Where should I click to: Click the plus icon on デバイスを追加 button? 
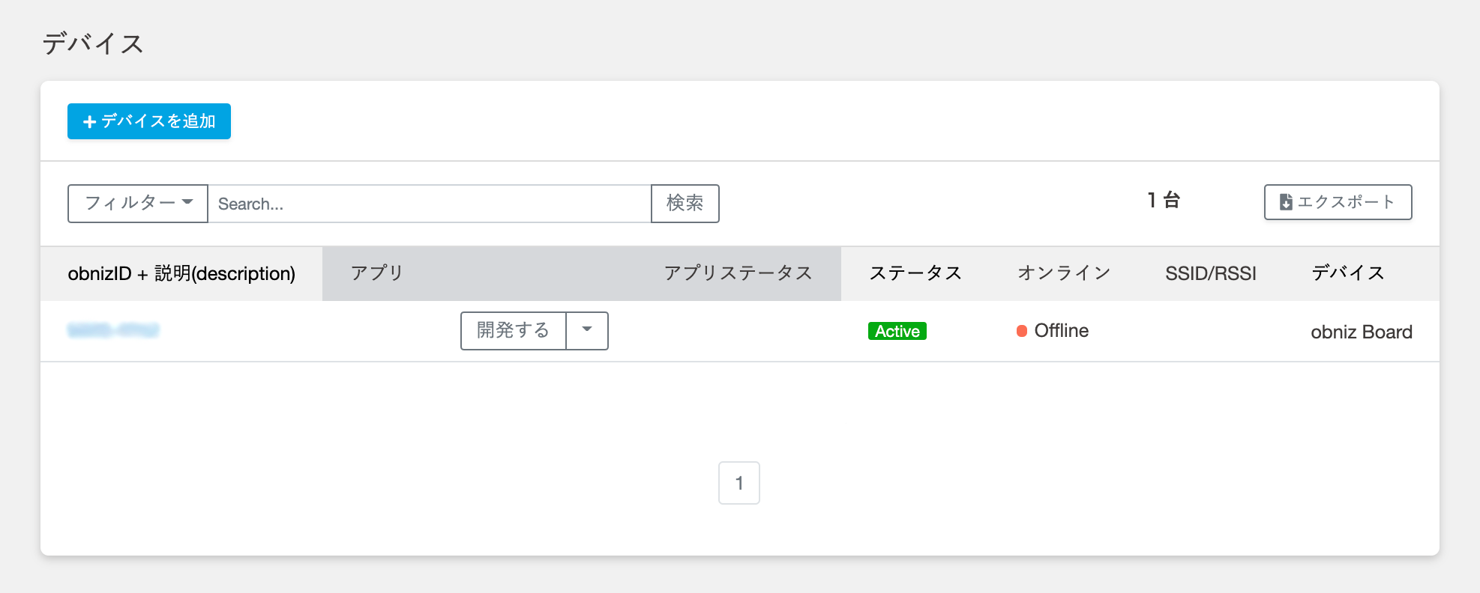coord(89,121)
